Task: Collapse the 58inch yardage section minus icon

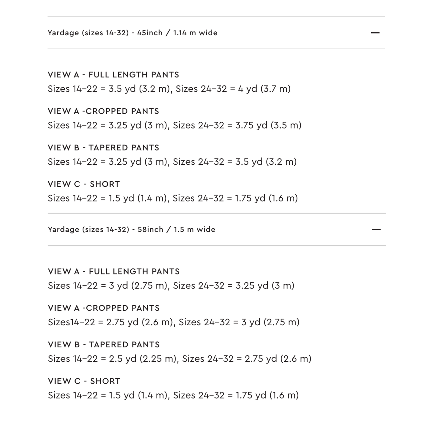Action: pos(376,230)
